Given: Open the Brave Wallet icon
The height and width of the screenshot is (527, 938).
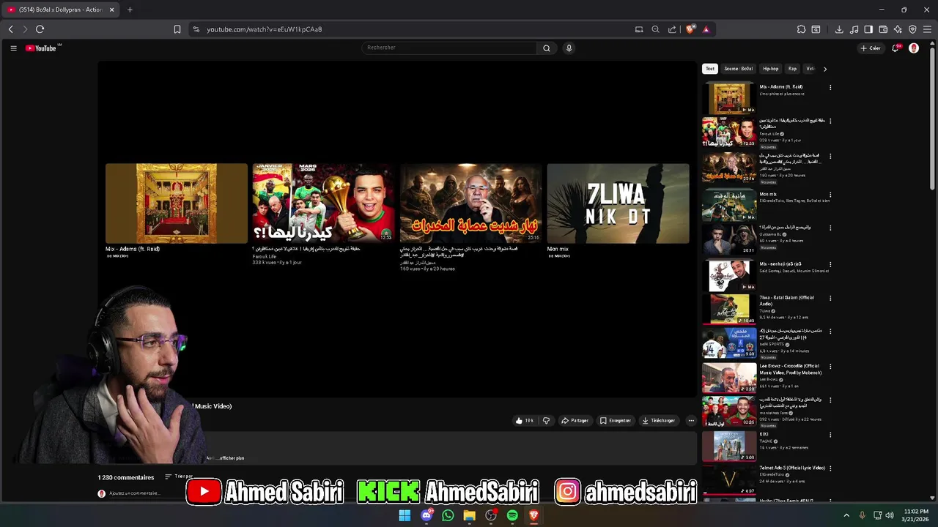Looking at the screenshot, I should click(x=883, y=29).
